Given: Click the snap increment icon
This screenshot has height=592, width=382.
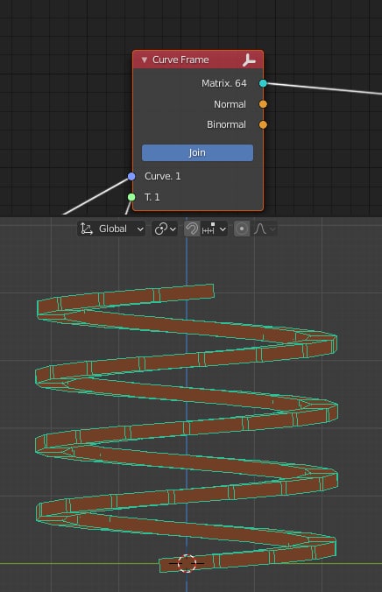Looking at the screenshot, I should (209, 229).
